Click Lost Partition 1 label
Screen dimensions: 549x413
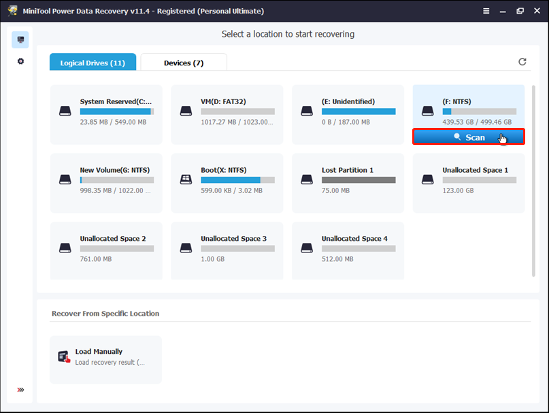[348, 170]
